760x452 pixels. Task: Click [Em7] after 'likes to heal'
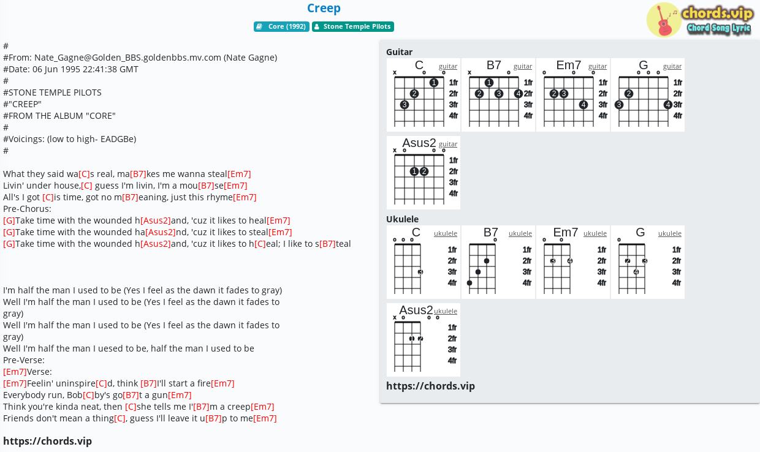(278, 220)
